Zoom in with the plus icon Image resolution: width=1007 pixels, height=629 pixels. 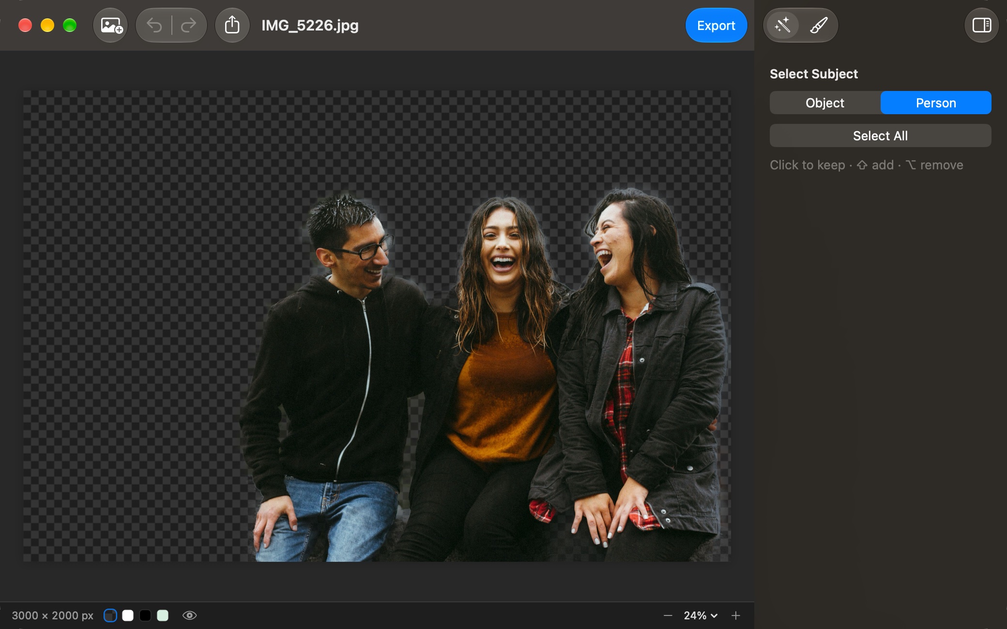[x=736, y=615]
